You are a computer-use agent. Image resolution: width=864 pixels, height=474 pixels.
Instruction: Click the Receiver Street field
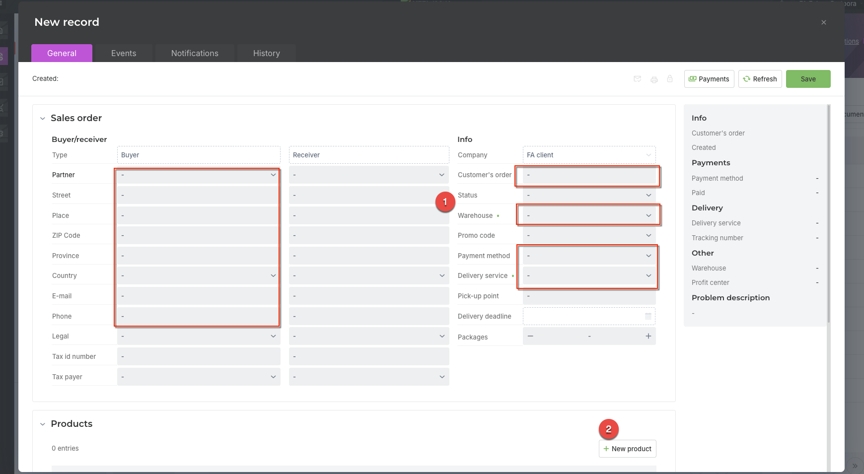(x=369, y=195)
